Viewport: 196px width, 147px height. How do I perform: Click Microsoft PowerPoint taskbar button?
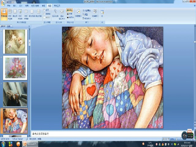point(30,144)
